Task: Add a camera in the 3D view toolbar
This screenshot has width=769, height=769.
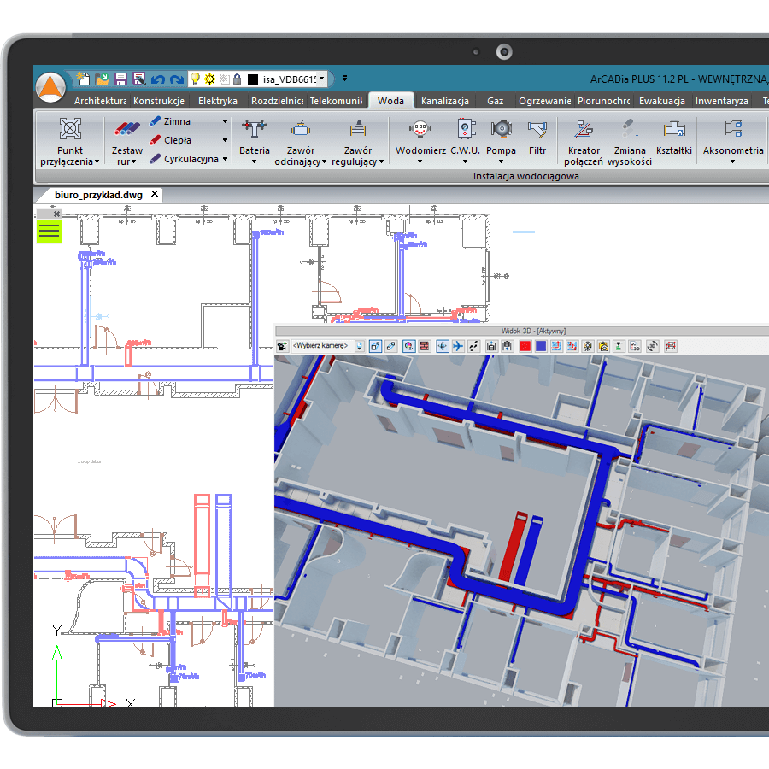Action: [283, 346]
